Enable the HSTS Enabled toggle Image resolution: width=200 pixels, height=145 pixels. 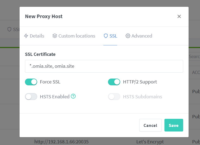pos(31,97)
